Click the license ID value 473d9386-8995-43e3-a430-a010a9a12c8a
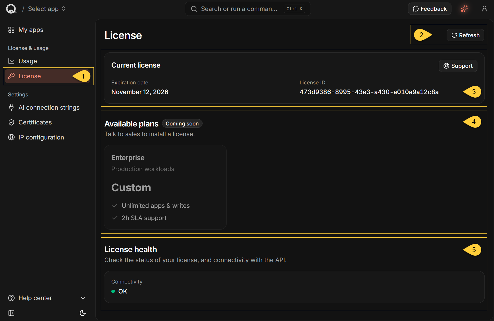Viewport: 494px width, 321px height. 369,92
